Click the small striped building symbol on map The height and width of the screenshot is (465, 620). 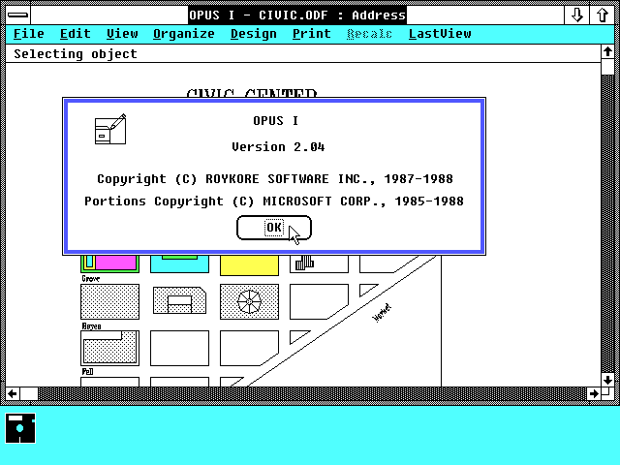(x=304, y=263)
